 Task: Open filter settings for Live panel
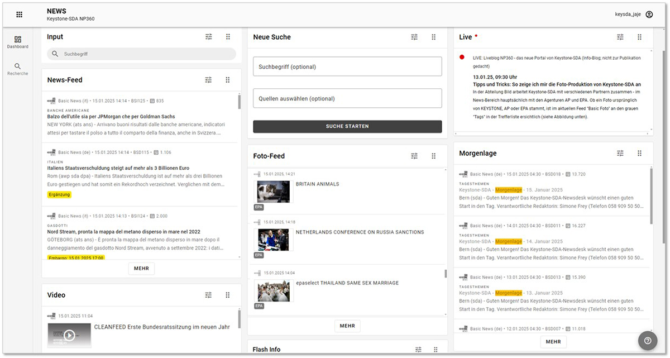pos(620,37)
